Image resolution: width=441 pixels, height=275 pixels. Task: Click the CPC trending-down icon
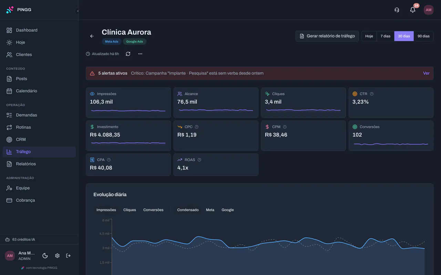(180, 127)
